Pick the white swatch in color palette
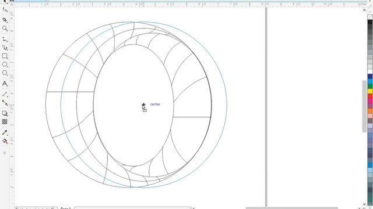 coord(370,71)
